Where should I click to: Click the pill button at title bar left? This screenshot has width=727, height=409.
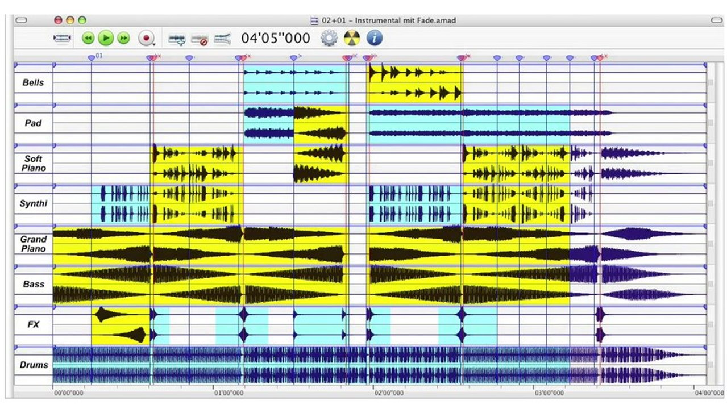(21, 20)
